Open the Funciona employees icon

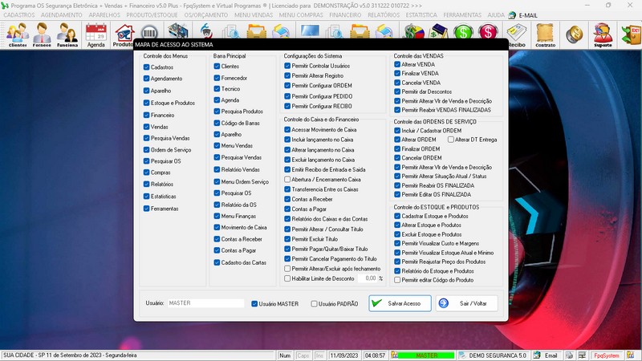click(x=67, y=34)
